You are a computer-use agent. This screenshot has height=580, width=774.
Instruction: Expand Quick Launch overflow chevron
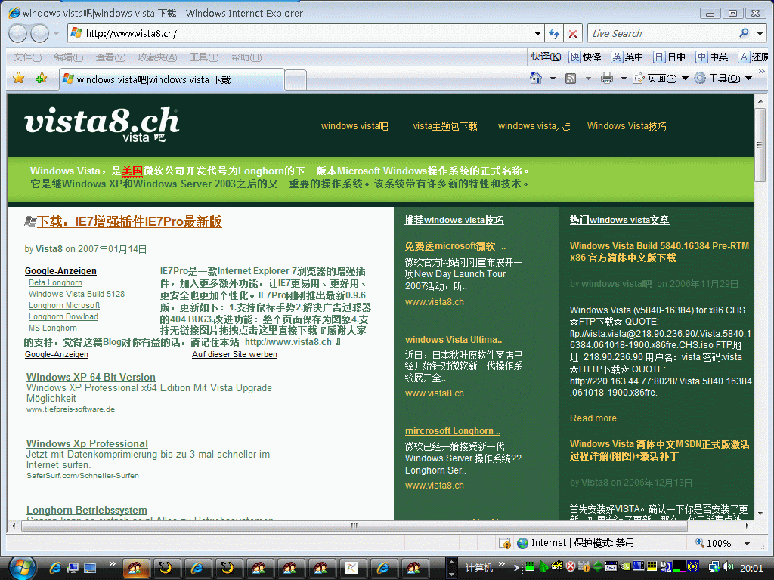[x=112, y=563]
